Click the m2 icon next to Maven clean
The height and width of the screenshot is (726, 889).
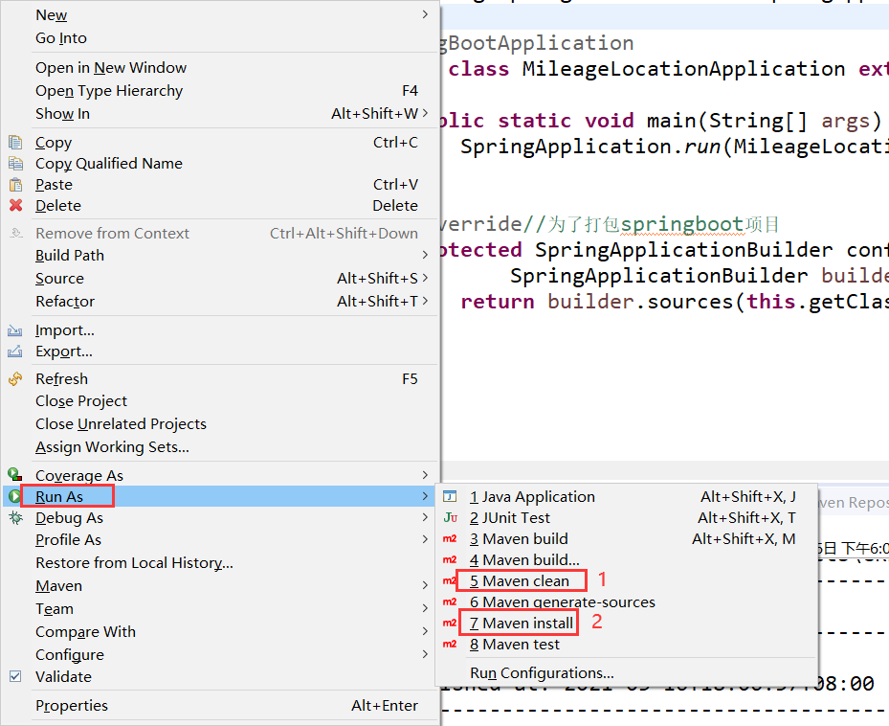click(x=450, y=579)
